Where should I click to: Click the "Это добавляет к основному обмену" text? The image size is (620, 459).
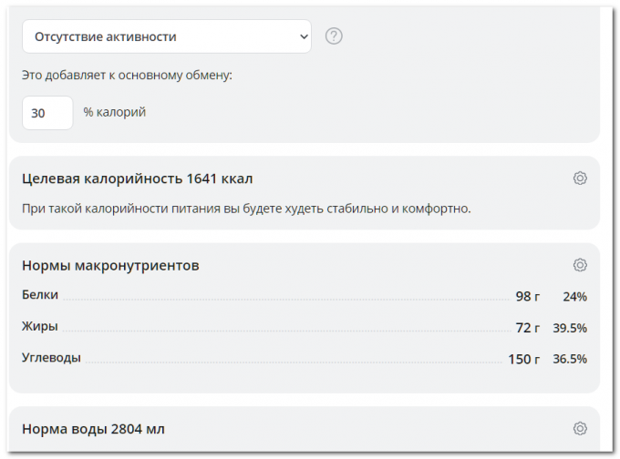coord(127,75)
